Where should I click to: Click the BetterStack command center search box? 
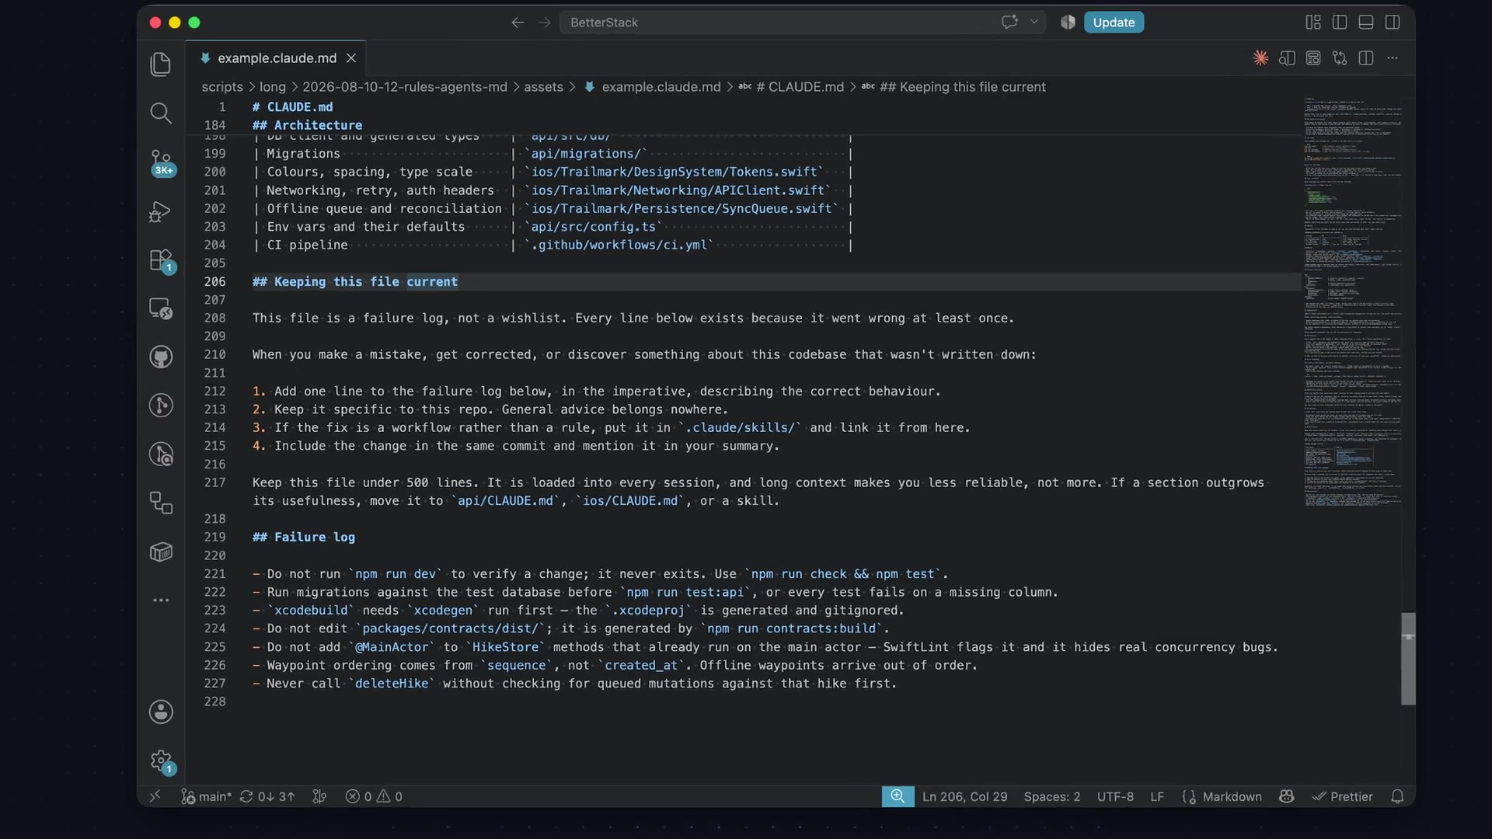pos(800,23)
